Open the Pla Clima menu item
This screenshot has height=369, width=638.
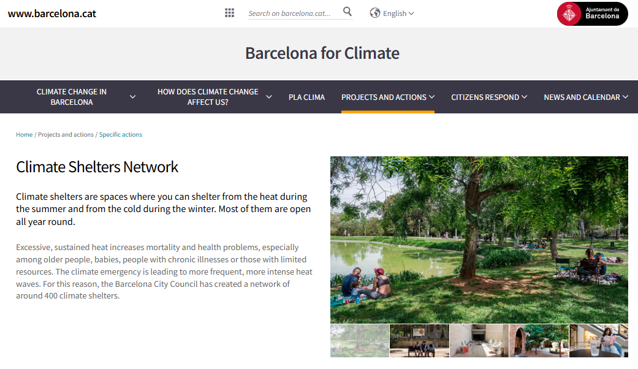click(x=306, y=97)
